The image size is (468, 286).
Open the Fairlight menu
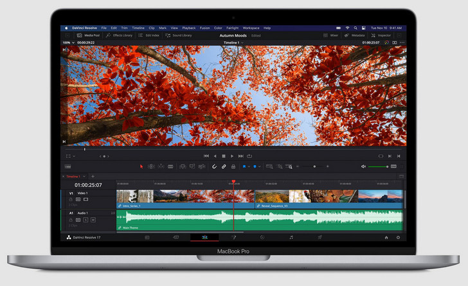(233, 28)
